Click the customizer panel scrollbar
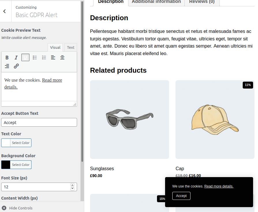Image resolution: width=258 pixels, height=212 pixels. [82, 82]
